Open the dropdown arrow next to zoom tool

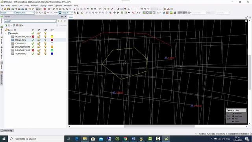42,13
